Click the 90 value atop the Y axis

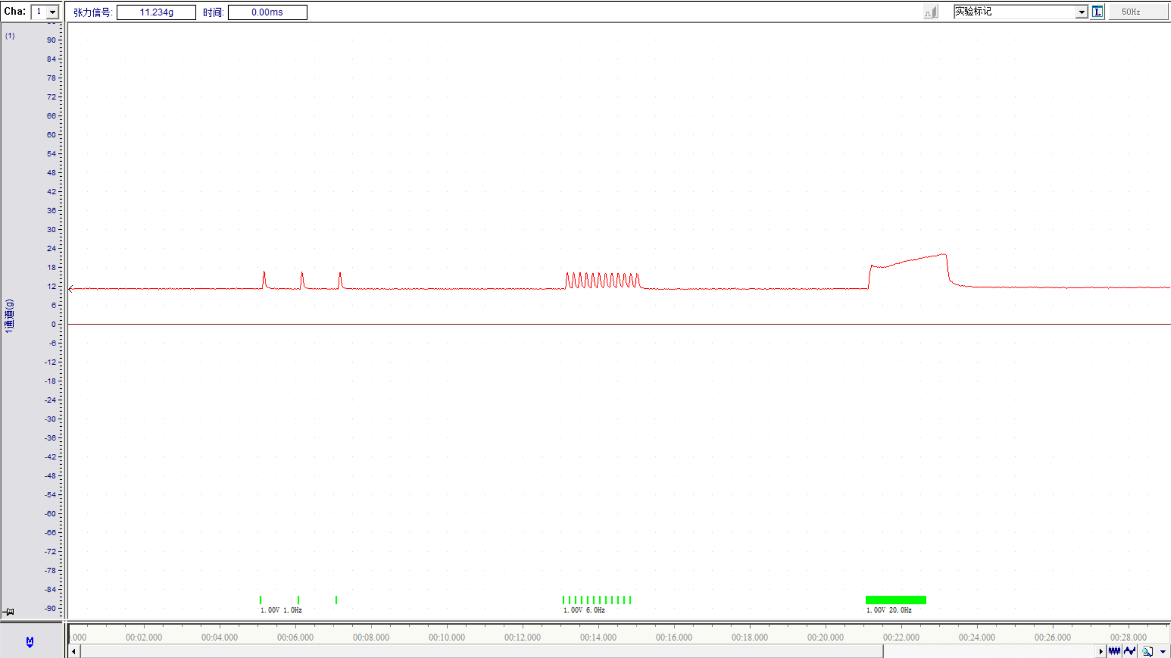click(51, 40)
